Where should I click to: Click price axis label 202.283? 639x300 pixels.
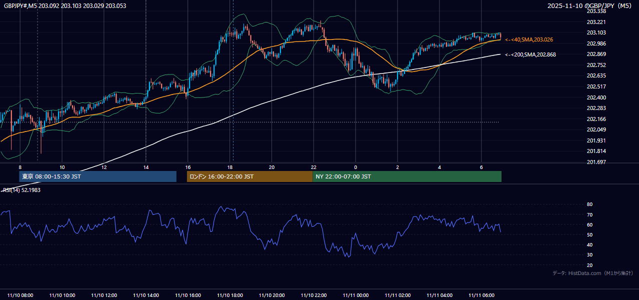coord(596,108)
